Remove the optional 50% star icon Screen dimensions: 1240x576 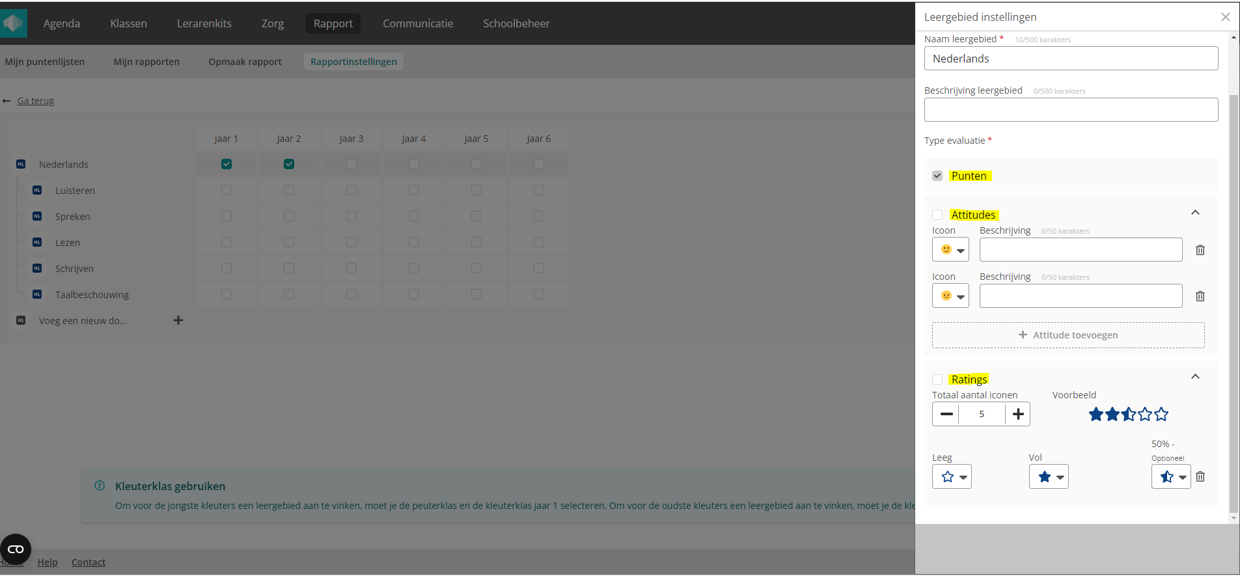(1200, 476)
